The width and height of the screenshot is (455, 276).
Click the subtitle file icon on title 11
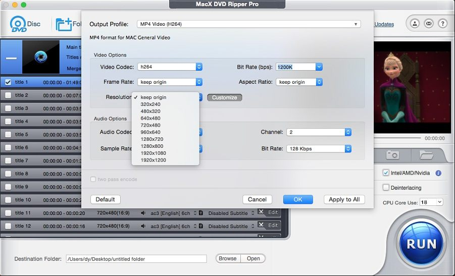point(201,213)
